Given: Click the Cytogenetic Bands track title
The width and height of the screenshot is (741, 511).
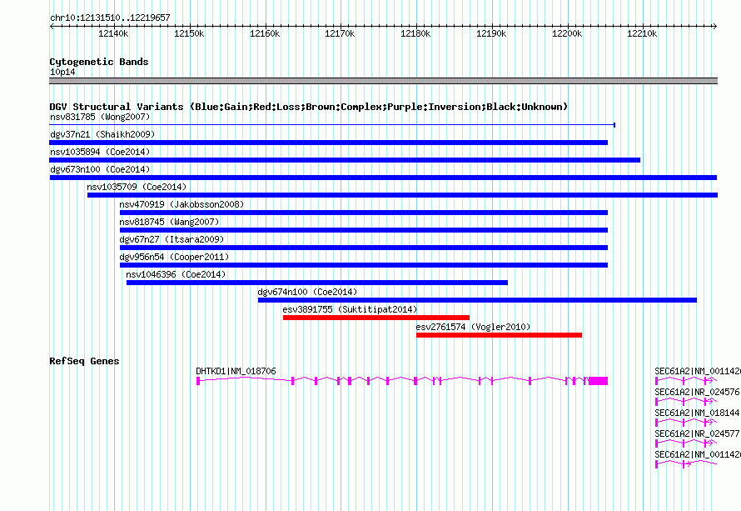Looking at the screenshot, I should [99, 62].
